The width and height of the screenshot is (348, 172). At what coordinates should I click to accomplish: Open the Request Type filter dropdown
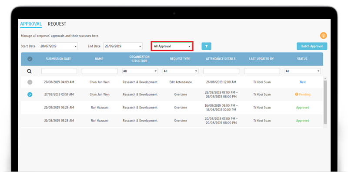[181, 71]
